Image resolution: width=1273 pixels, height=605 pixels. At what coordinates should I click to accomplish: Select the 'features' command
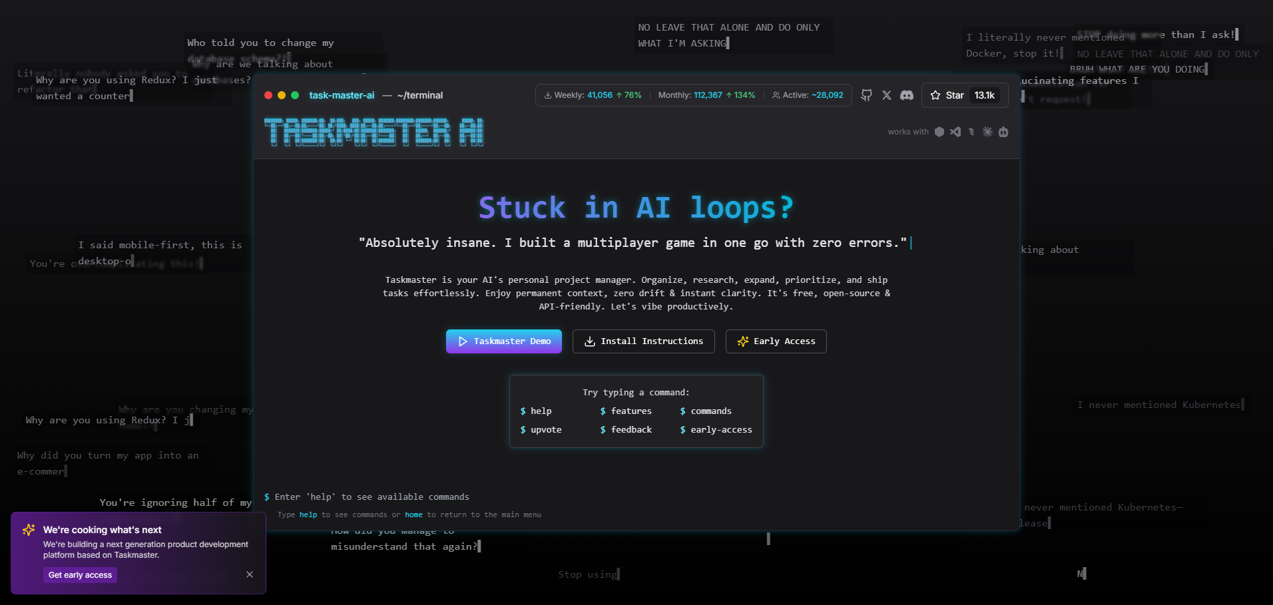click(626, 411)
